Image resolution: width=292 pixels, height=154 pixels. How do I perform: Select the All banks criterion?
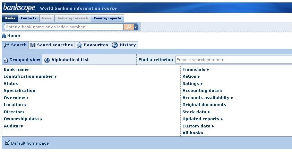(x=193, y=133)
